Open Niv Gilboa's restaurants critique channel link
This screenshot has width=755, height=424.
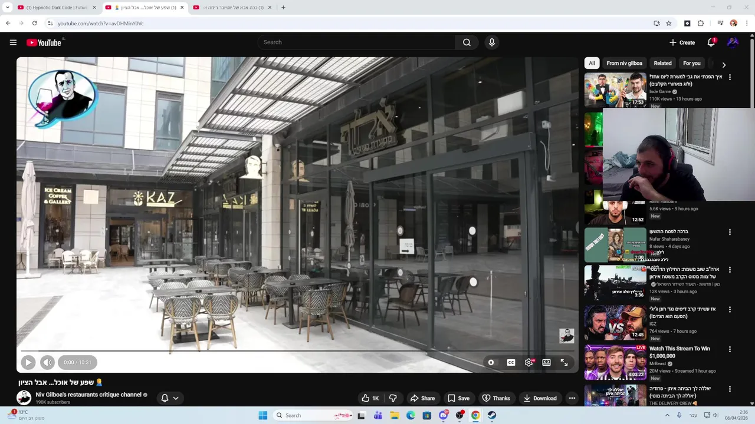pos(88,395)
